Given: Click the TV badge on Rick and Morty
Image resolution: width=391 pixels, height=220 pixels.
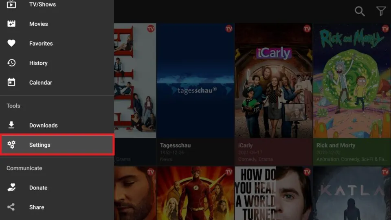Looking at the screenshot, I should [x=385, y=29].
